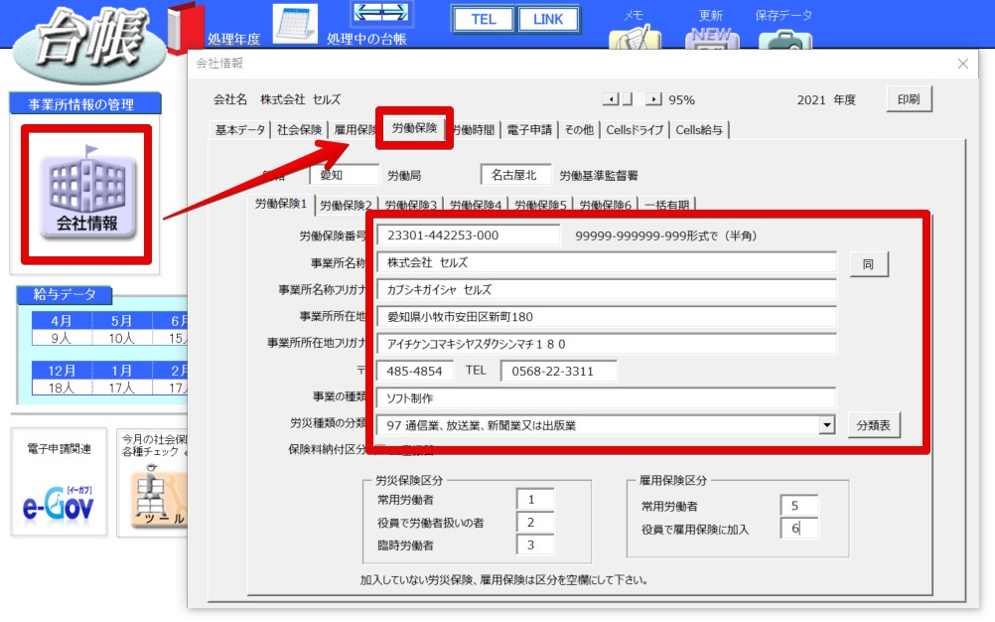The width and height of the screenshot is (995, 622).
Task: Click the LINK button in top bar
Action: (x=548, y=19)
